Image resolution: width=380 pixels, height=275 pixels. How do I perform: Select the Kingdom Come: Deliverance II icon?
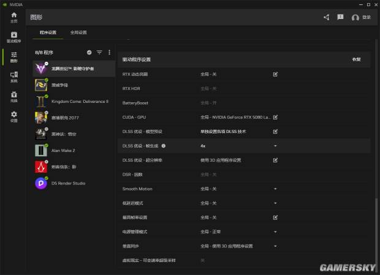tap(41, 101)
